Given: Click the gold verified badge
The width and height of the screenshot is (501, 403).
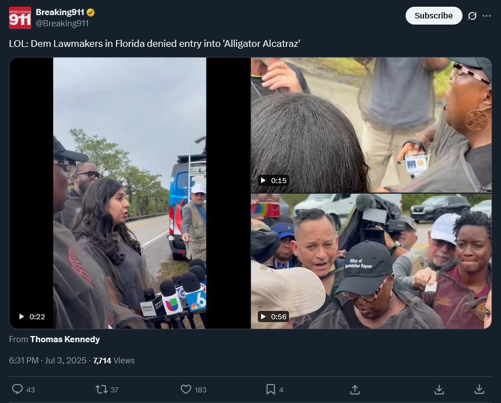Looking at the screenshot, I should pos(91,12).
